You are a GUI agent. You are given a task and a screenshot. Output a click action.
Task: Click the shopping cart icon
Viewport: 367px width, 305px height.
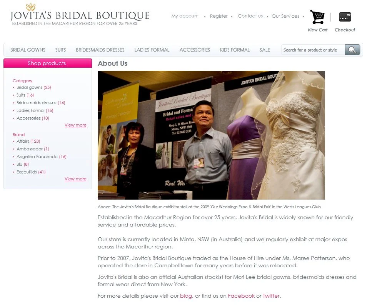pos(317,17)
